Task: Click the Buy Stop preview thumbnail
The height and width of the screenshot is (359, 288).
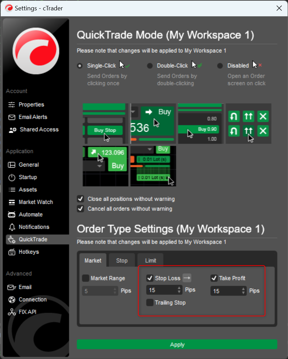Action: 105,124
